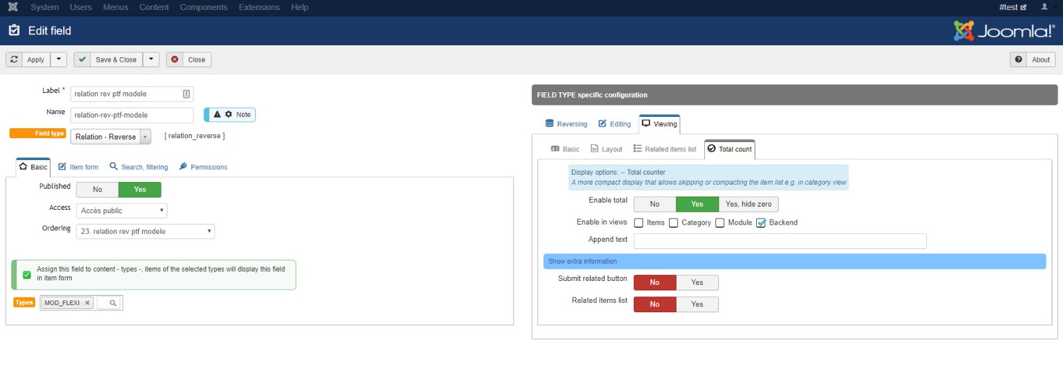Click the About help icon

pyautogui.click(x=1018, y=59)
